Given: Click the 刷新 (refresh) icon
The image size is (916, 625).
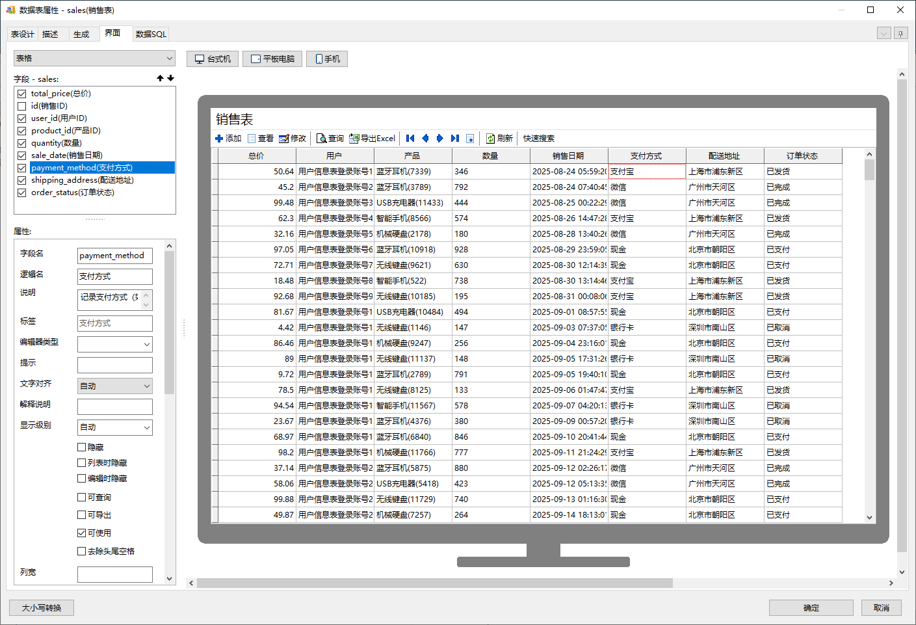Looking at the screenshot, I should click(x=491, y=139).
